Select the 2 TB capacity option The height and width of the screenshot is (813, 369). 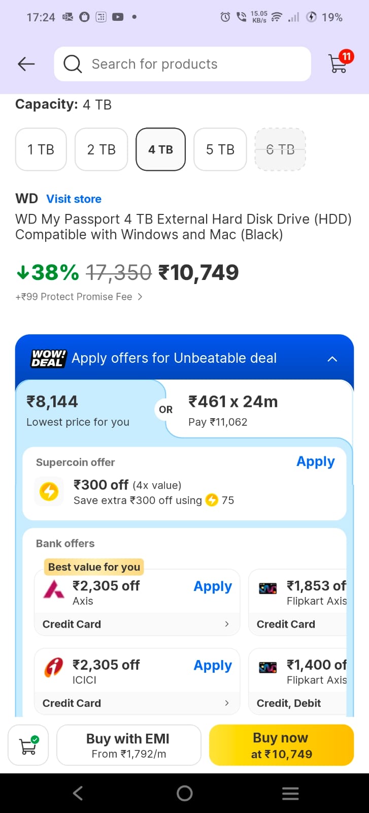click(101, 149)
